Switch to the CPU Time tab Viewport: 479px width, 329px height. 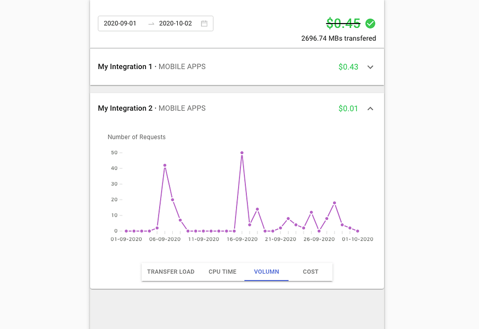[x=222, y=271]
